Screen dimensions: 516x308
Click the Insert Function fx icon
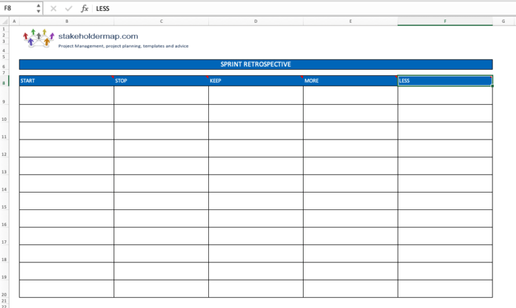pyautogui.click(x=85, y=9)
